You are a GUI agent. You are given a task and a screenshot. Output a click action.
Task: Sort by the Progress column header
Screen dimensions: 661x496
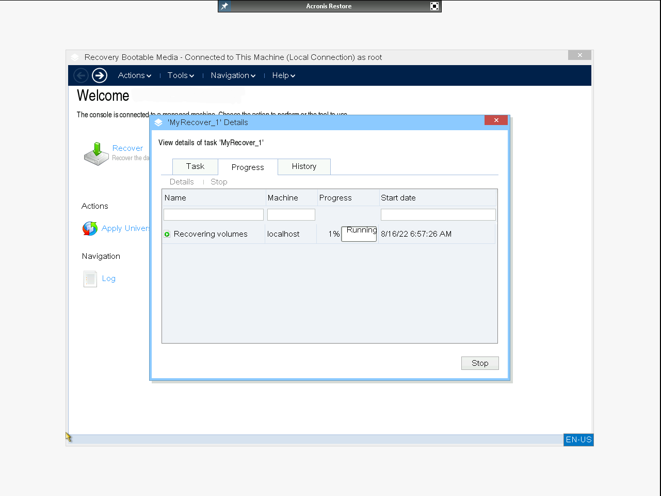(348, 198)
